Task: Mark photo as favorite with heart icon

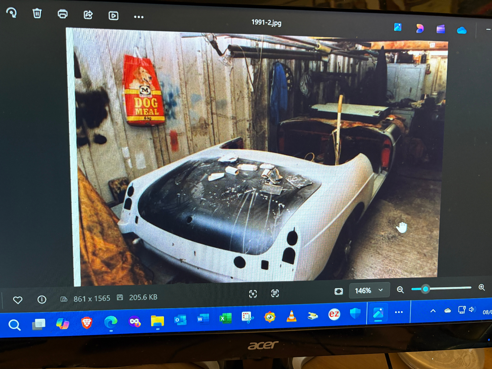Action: tap(18, 300)
